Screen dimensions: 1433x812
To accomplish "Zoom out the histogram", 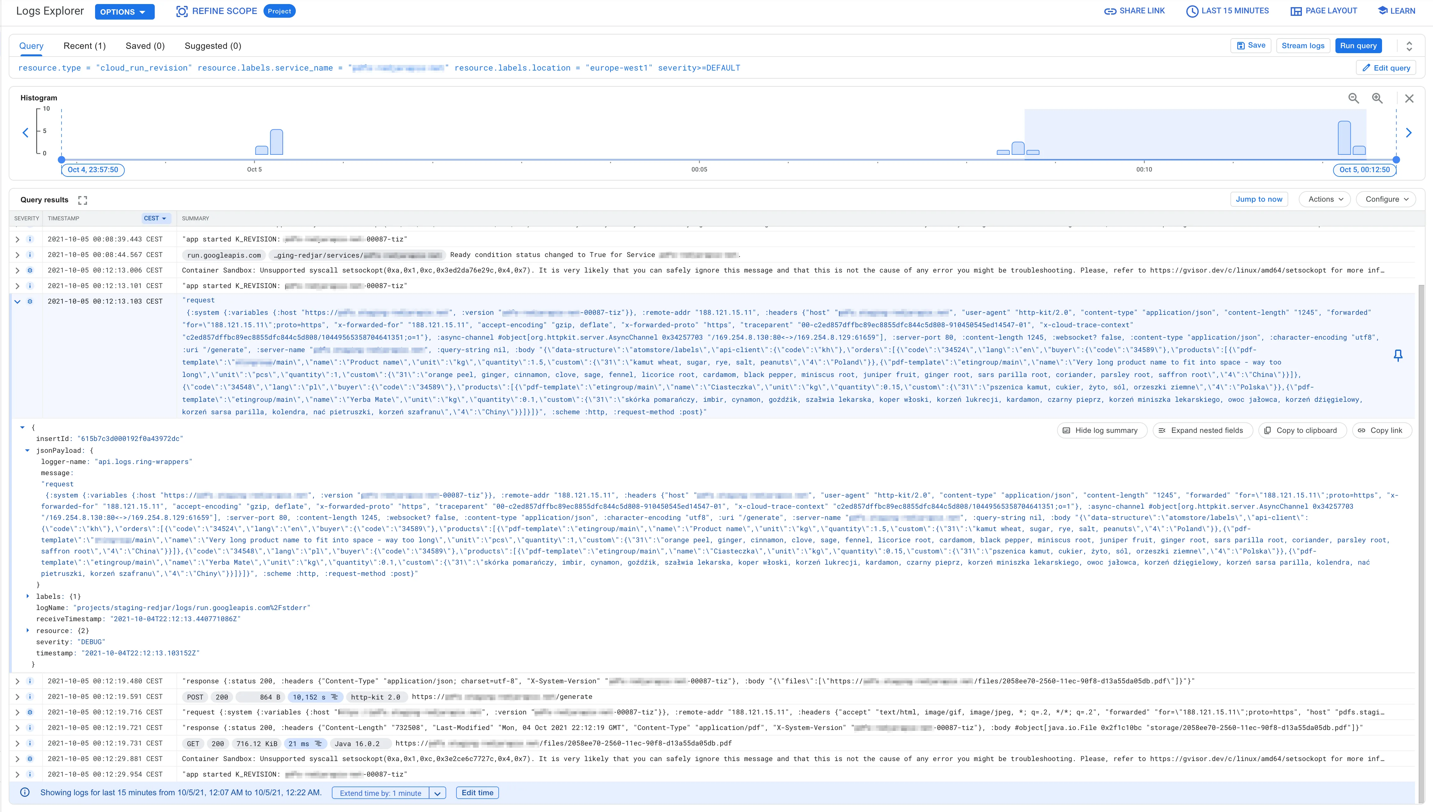I will pyautogui.click(x=1353, y=98).
